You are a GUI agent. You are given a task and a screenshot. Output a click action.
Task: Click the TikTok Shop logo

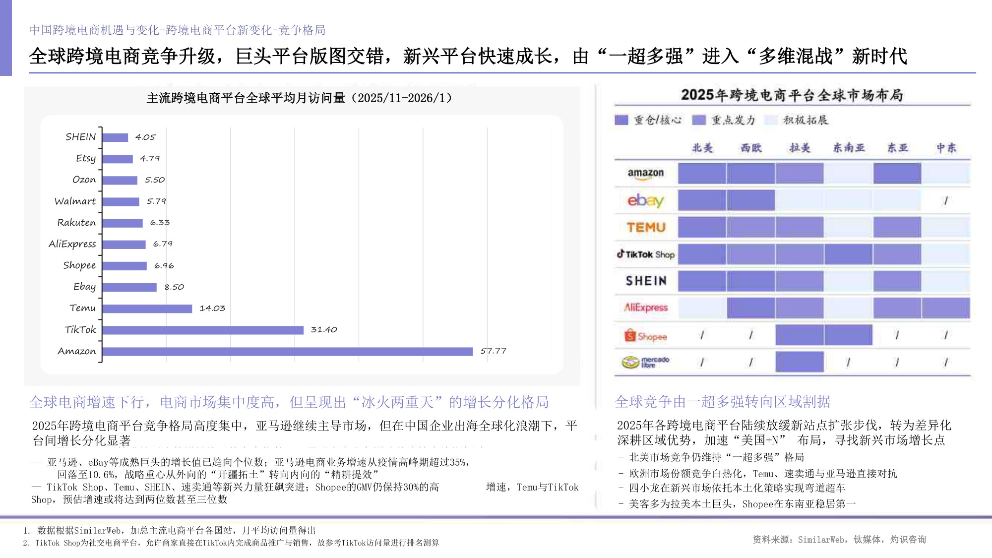pyautogui.click(x=645, y=254)
